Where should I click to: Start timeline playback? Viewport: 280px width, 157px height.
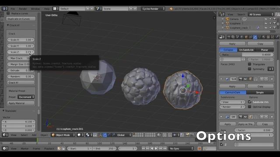point(156,148)
